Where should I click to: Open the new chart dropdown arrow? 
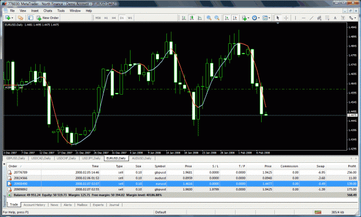(x=12, y=18)
